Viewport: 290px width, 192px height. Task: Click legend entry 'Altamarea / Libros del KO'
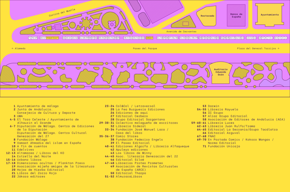(x=40, y=153)
